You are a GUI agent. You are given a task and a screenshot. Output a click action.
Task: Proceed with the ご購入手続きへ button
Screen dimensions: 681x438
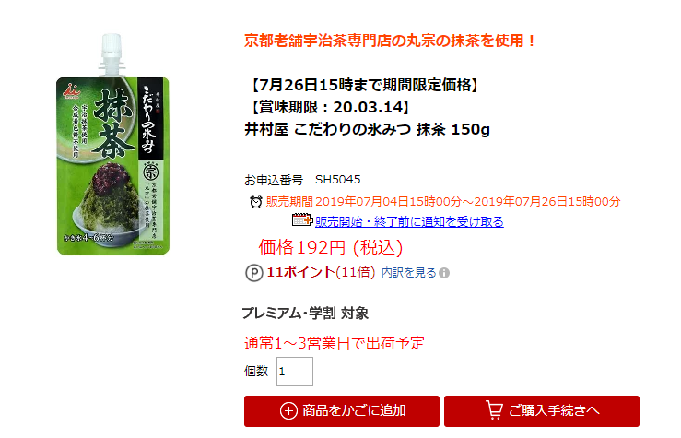[542, 411]
